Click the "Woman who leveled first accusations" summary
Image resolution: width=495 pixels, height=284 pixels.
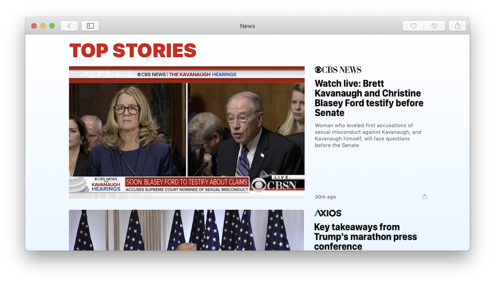368,135
